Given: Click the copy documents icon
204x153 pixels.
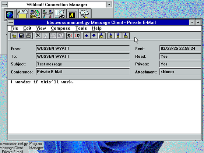Looking at the screenshot, I should (x=53, y=36).
